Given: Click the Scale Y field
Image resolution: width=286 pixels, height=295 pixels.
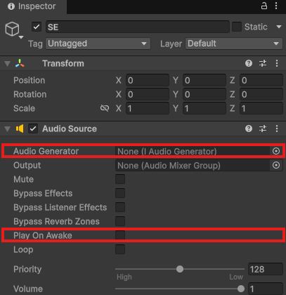Looking at the screenshot, I should (x=204, y=108).
